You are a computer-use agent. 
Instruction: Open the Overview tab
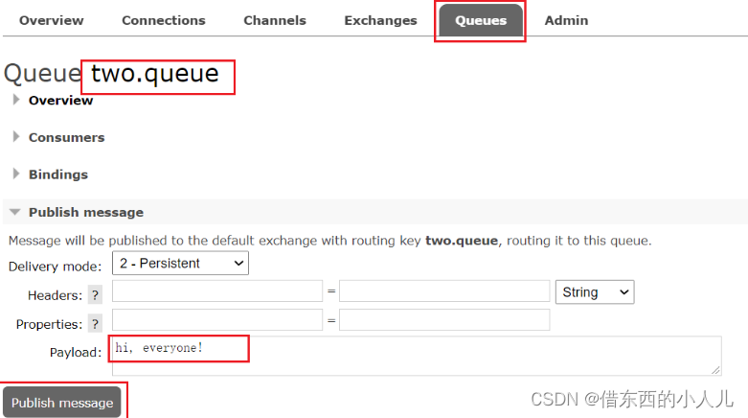coord(51,20)
